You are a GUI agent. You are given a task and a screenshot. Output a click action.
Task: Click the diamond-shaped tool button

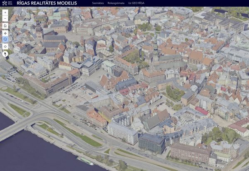click(5, 47)
